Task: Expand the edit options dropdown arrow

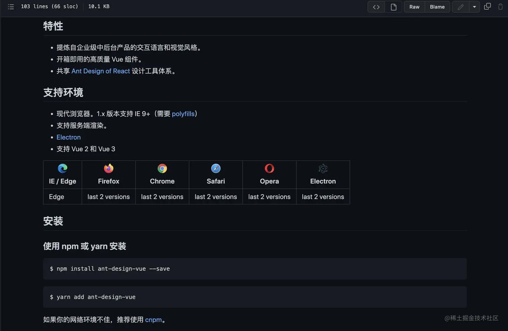Action: coord(474,7)
